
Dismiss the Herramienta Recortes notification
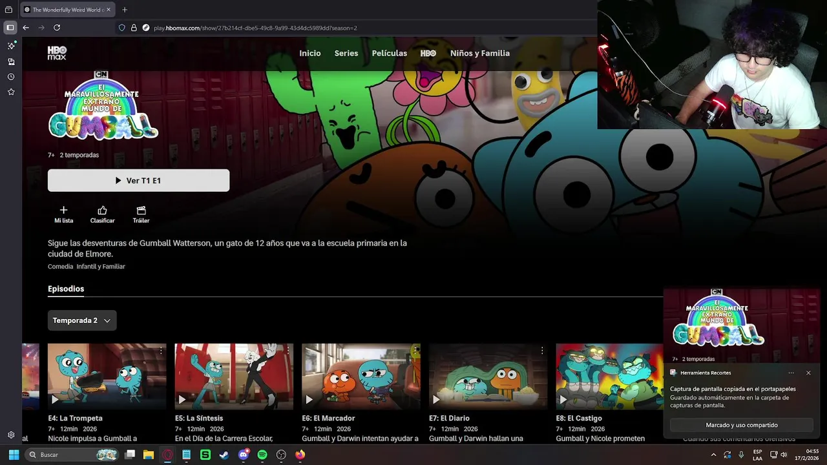pyautogui.click(x=808, y=373)
